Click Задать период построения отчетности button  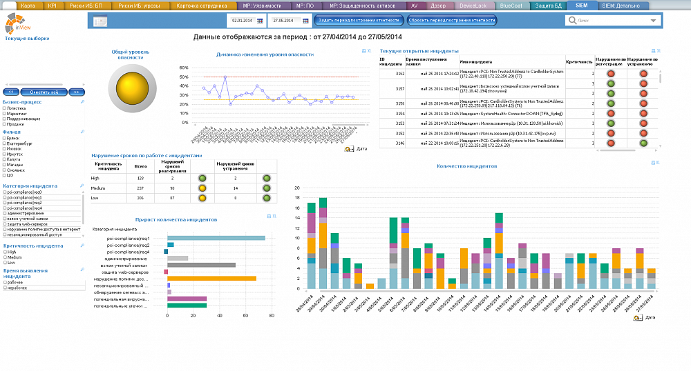358,20
